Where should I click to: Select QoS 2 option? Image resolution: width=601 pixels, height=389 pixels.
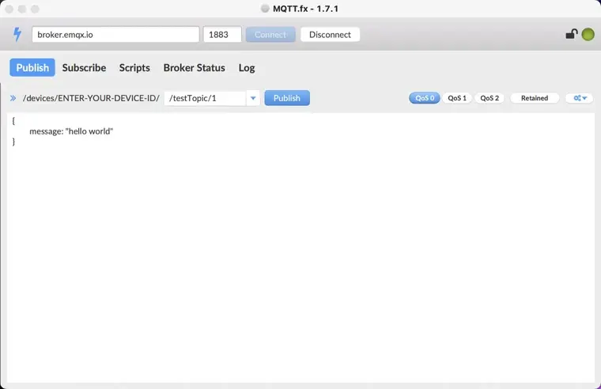coord(489,98)
